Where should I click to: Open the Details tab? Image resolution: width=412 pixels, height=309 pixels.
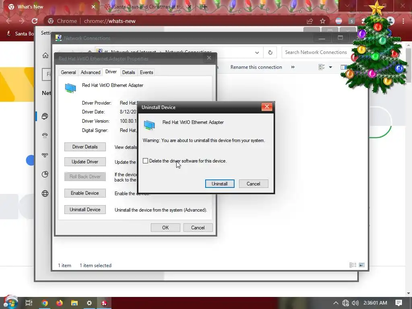pos(128,72)
